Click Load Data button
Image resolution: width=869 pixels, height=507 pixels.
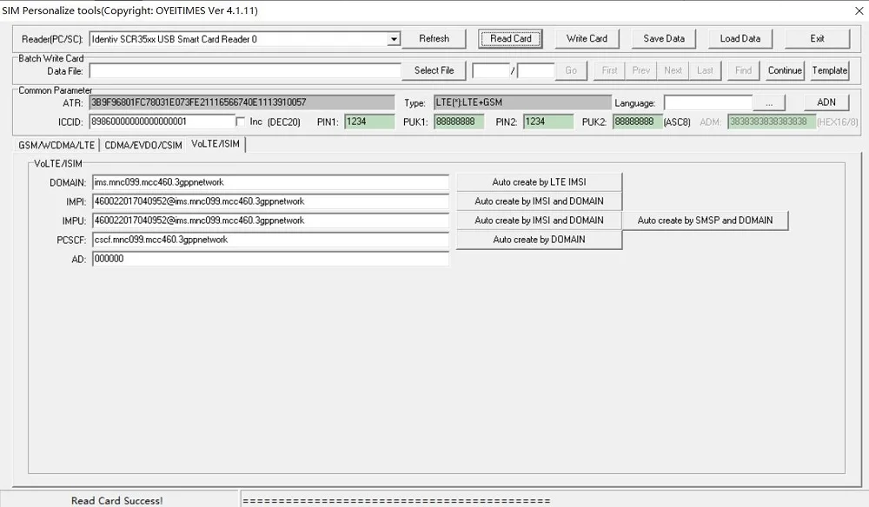[x=740, y=39]
